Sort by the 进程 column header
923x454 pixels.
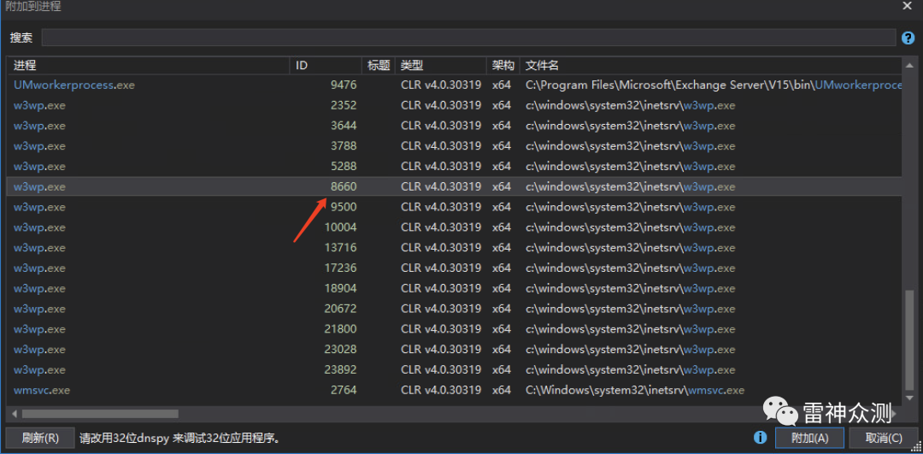pyautogui.click(x=149, y=65)
